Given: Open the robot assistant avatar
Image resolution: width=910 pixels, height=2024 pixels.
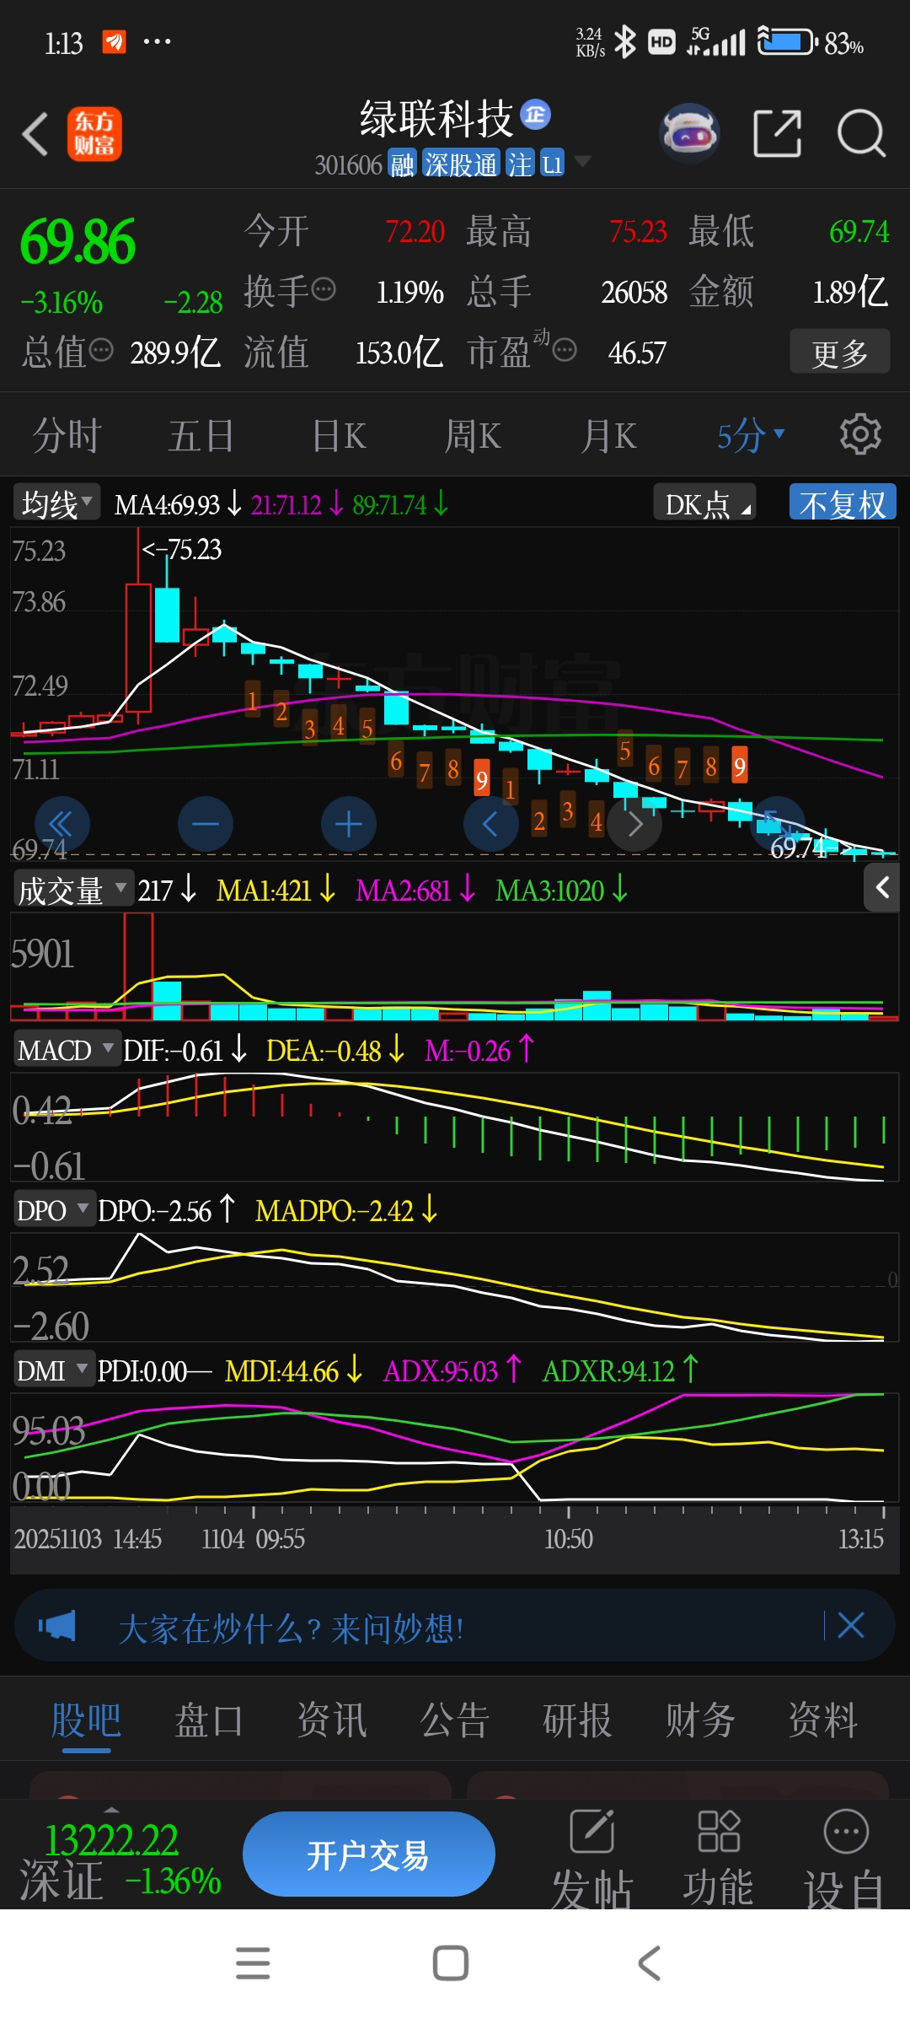Looking at the screenshot, I should pyautogui.click(x=689, y=133).
